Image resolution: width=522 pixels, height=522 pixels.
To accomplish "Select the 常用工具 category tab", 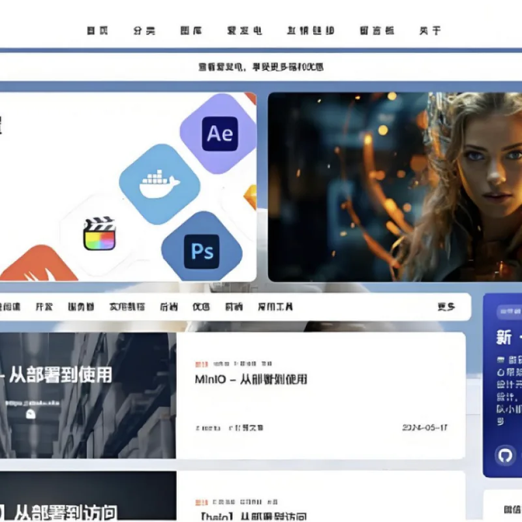I will pyautogui.click(x=275, y=307).
